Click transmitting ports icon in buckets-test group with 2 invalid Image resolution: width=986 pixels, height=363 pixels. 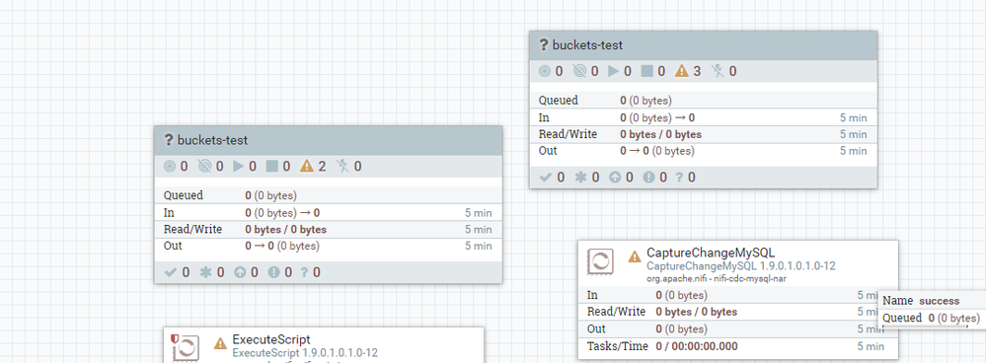(170, 167)
